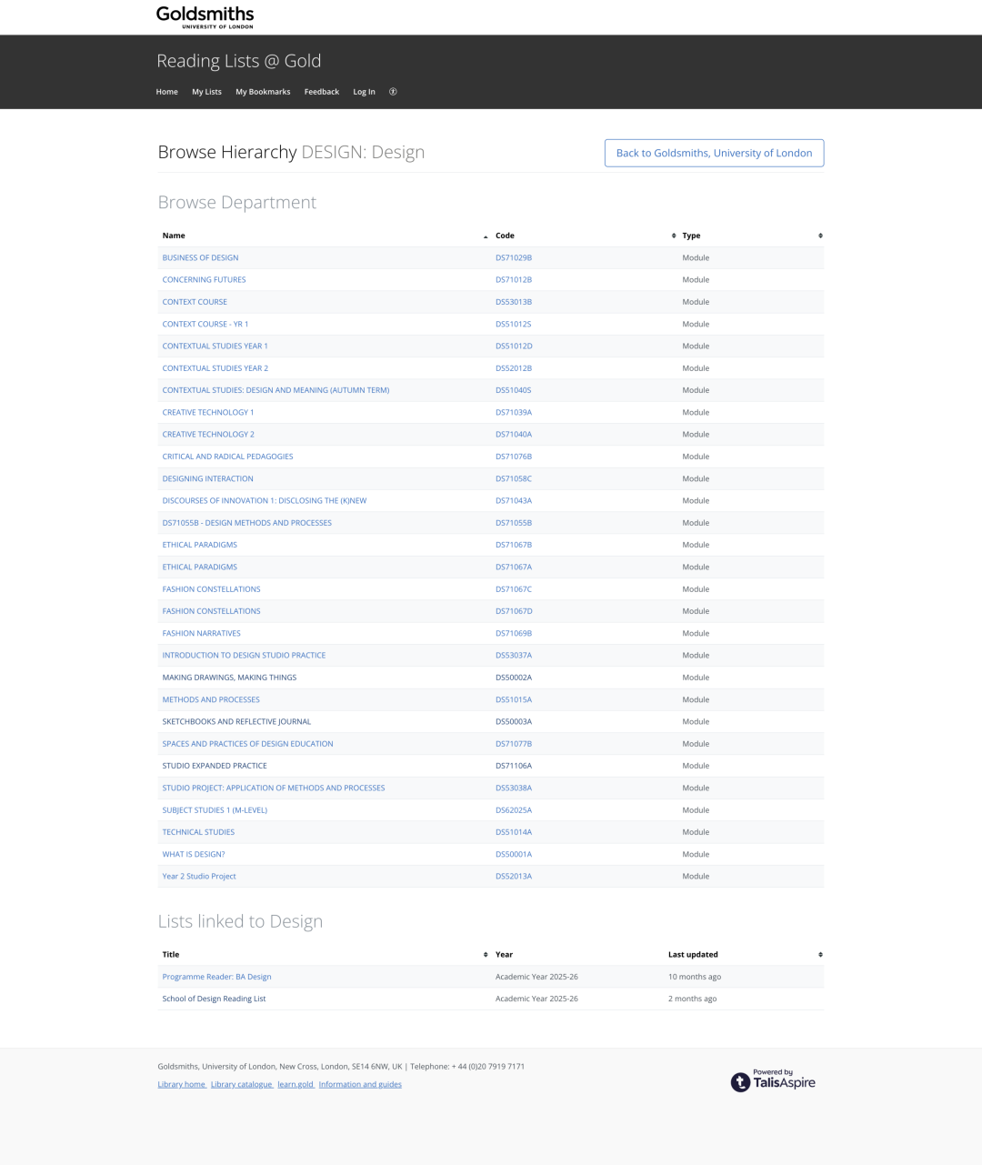Open the School of Design Reading List
Image resolution: width=982 pixels, height=1165 pixels.
pos(214,999)
